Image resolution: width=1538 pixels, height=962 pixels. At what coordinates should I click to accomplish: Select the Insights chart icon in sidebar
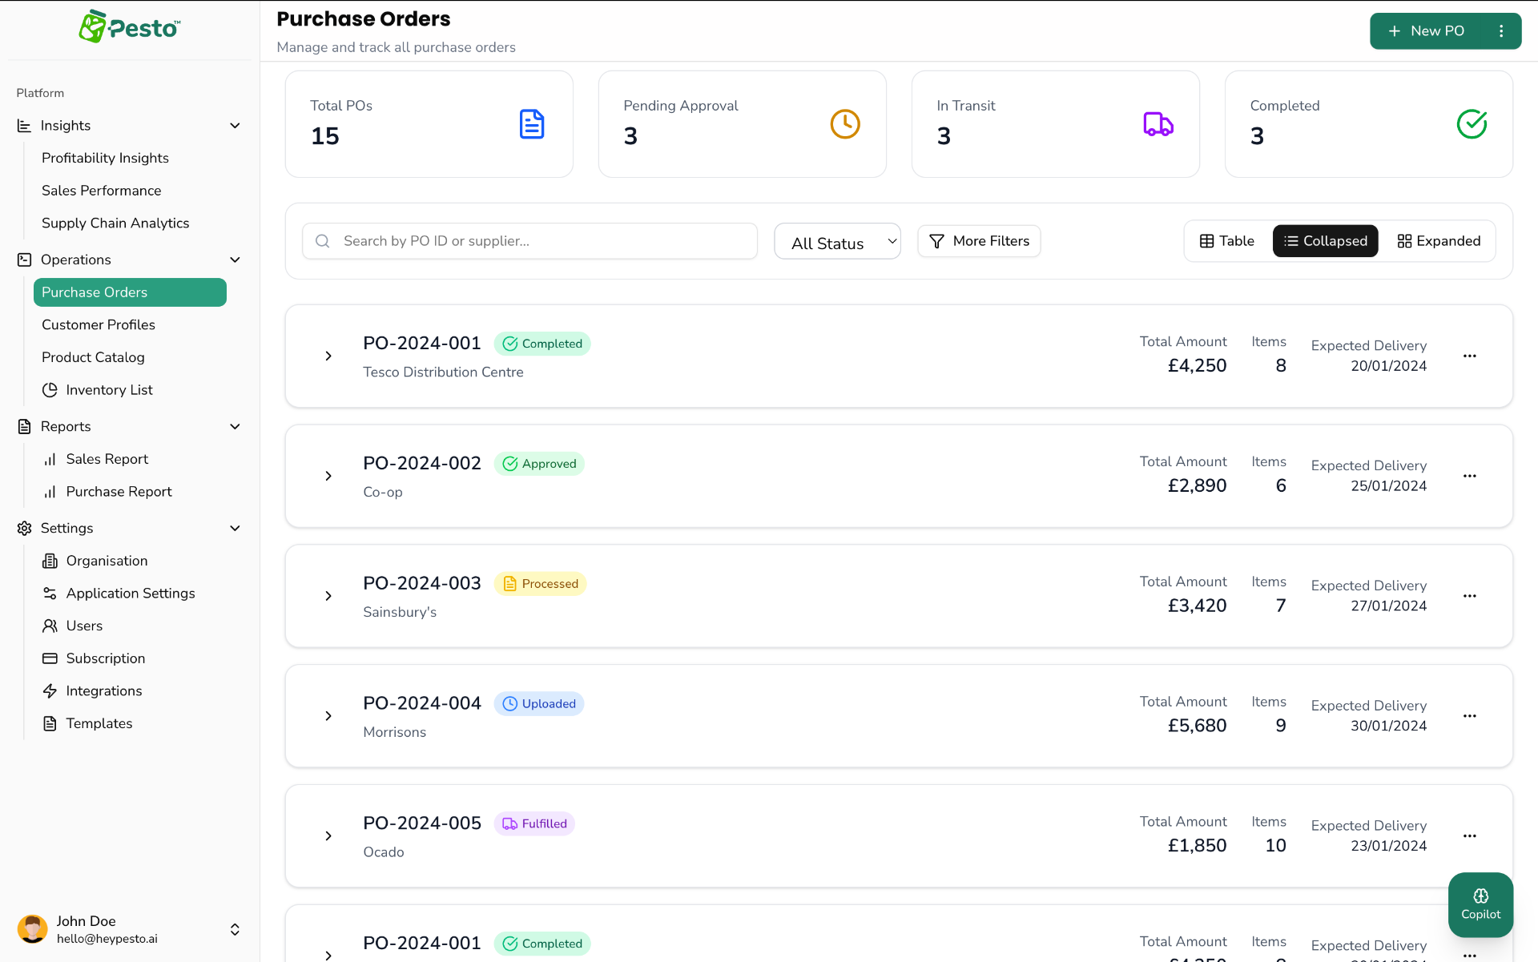[x=23, y=126]
